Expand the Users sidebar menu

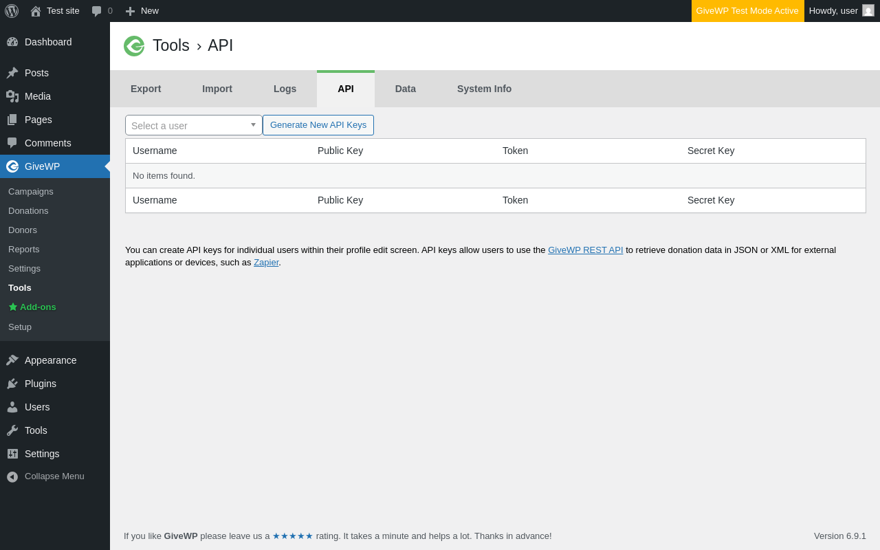(37, 407)
